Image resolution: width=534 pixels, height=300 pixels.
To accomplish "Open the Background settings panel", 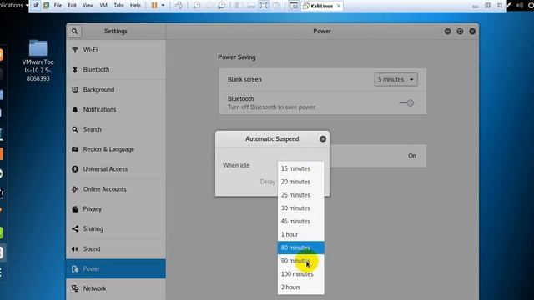I will tap(116, 90).
